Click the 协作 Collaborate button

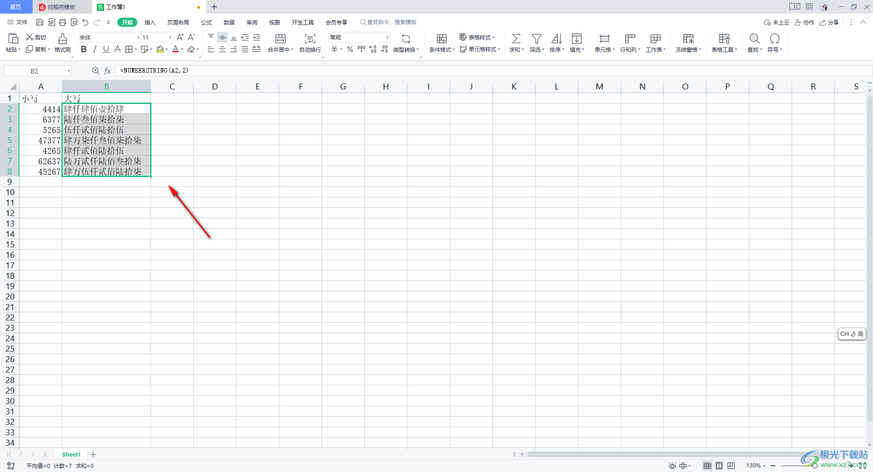click(804, 22)
